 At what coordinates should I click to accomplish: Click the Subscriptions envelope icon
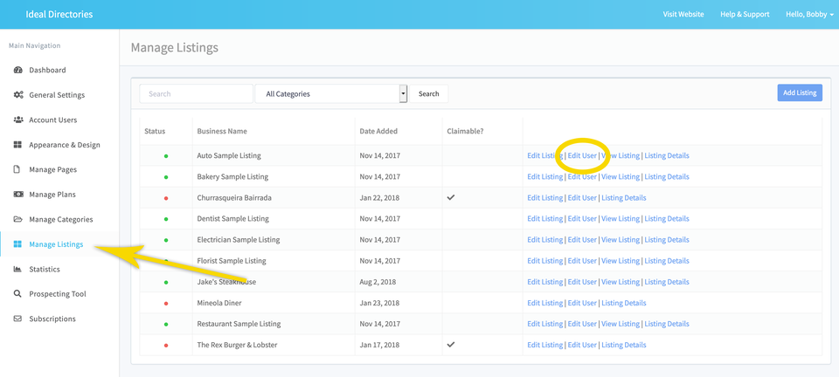pyautogui.click(x=17, y=319)
